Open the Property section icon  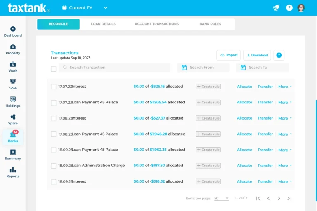(x=13, y=47)
